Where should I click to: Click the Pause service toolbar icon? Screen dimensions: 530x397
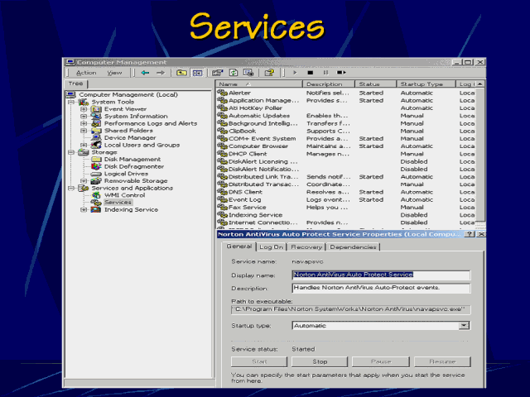coord(325,72)
